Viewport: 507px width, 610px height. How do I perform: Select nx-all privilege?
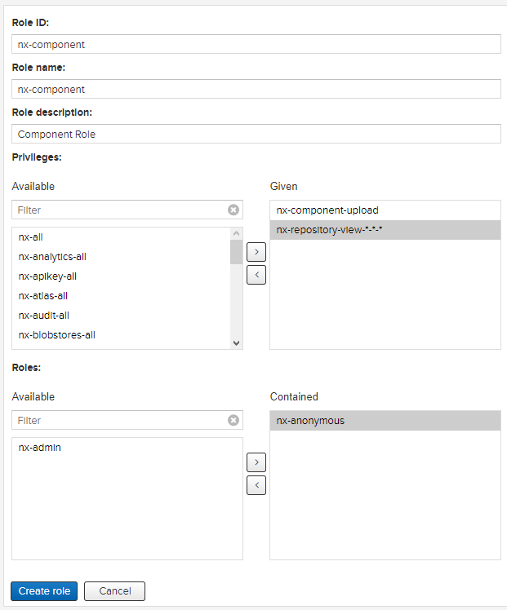click(x=121, y=237)
